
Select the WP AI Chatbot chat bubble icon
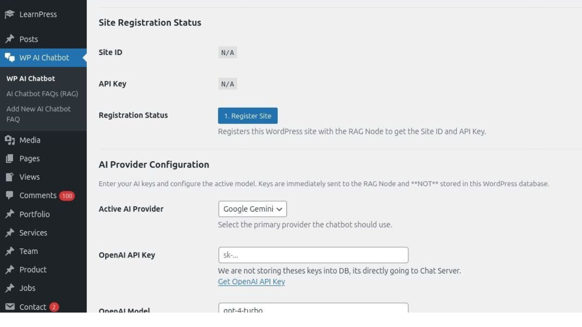(10, 58)
